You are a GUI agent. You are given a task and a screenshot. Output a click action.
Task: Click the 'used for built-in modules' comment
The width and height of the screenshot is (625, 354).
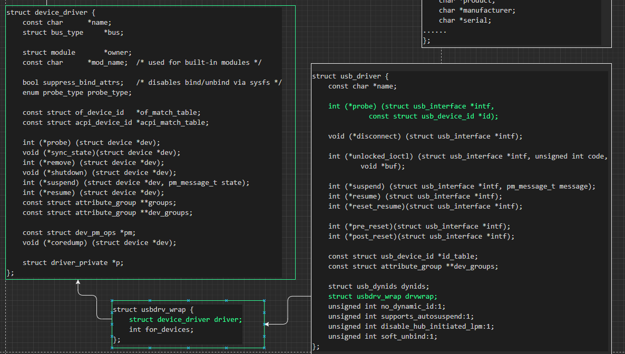tap(199, 63)
